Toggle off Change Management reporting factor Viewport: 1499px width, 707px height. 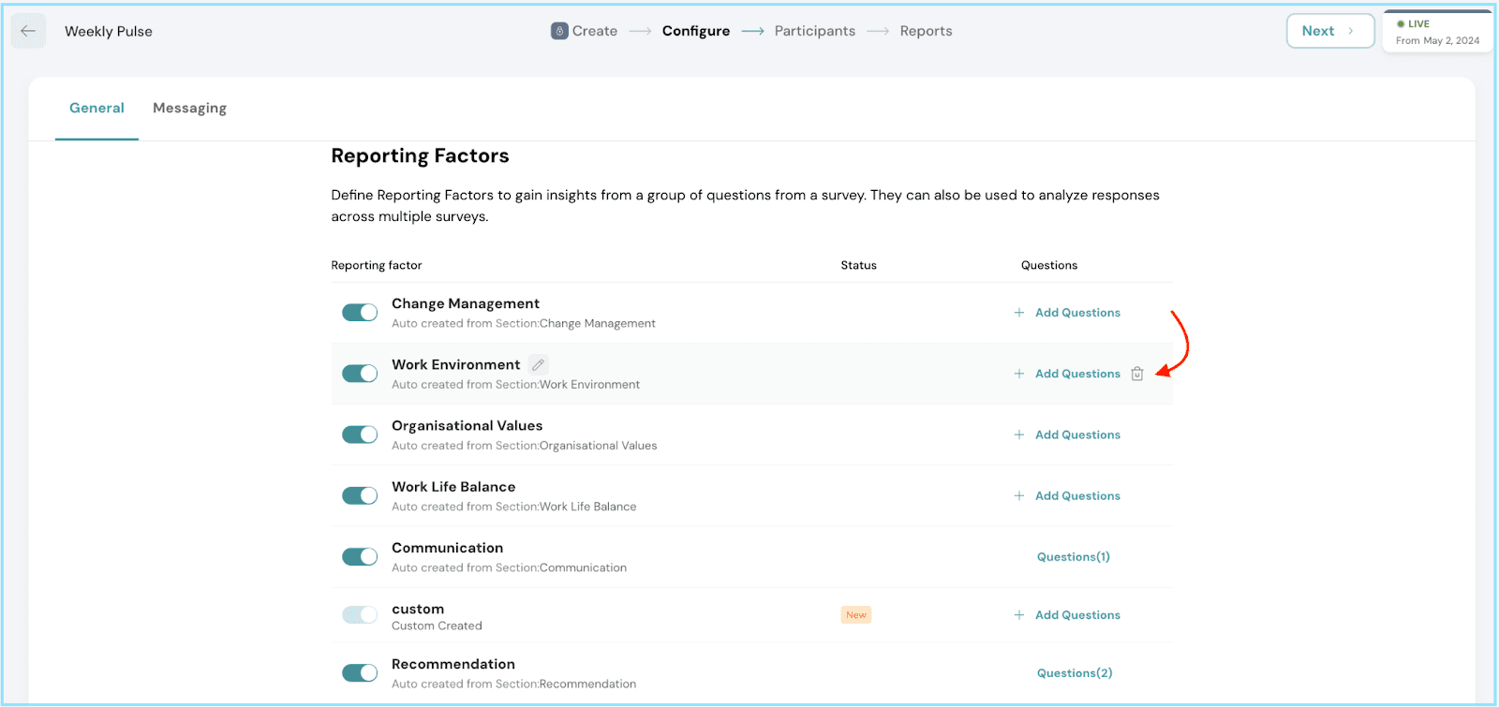pyautogui.click(x=360, y=312)
